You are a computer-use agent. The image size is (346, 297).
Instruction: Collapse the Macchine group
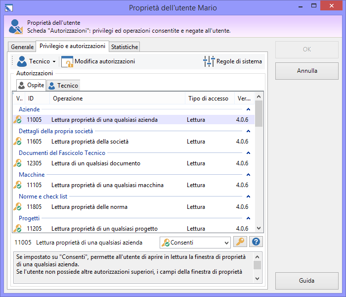(249, 175)
